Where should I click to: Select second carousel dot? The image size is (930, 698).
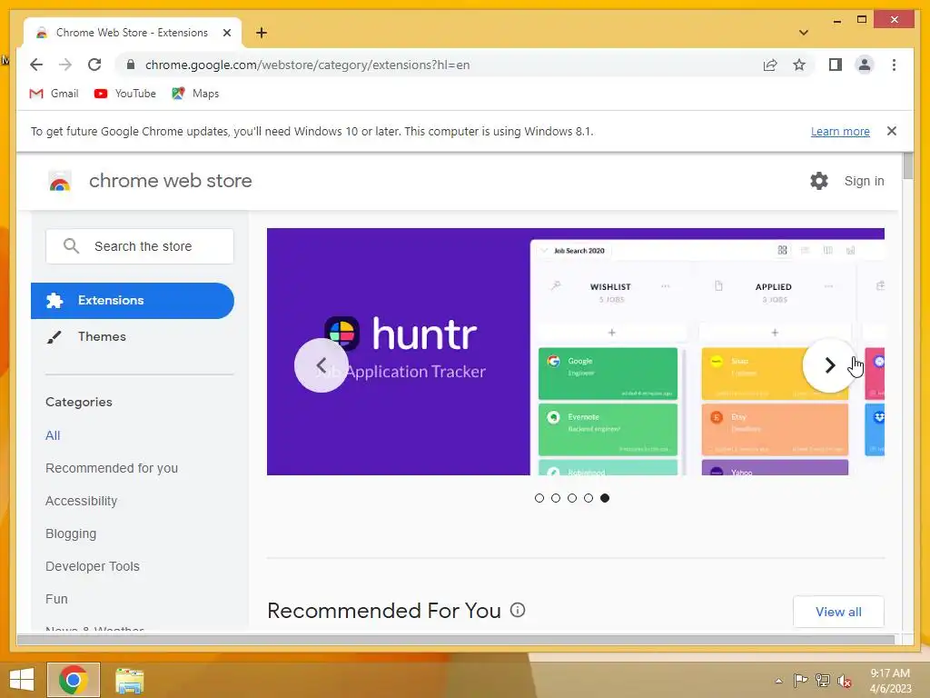click(x=556, y=498)
